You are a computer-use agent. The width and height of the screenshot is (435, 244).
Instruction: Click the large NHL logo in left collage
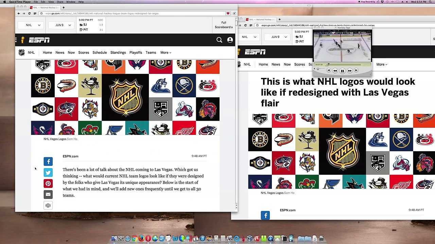pyautogui.click(x=125, y=97)
